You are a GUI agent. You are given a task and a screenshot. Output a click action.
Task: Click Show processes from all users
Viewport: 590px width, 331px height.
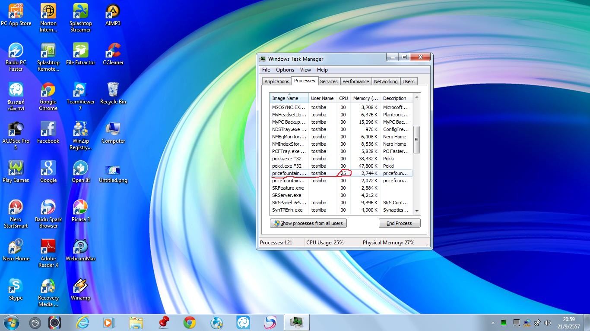[308, 223]
